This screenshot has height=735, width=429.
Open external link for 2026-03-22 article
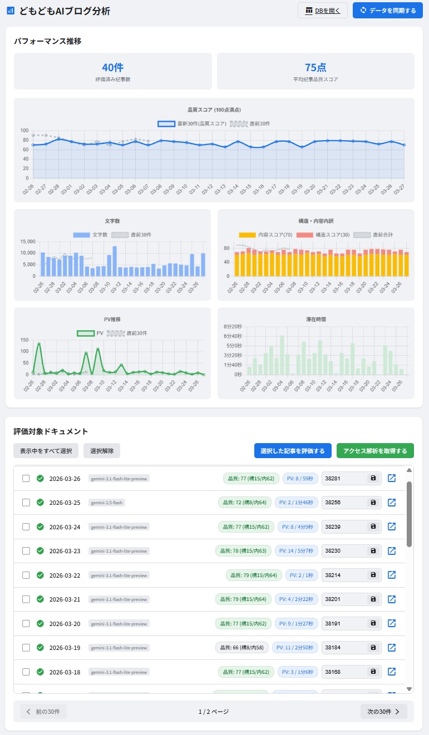point(392,575)
